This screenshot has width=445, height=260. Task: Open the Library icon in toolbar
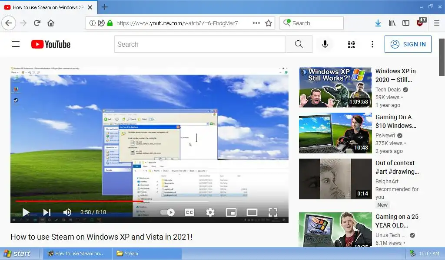coord(392,23)
